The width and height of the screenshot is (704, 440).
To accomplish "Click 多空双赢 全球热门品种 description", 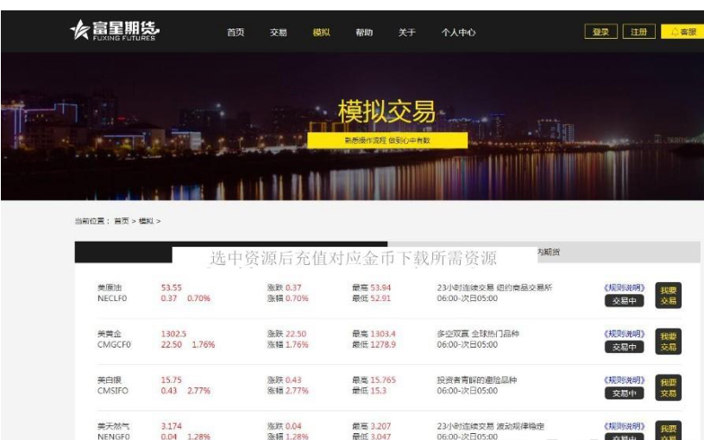I will (x=478, y=334).
